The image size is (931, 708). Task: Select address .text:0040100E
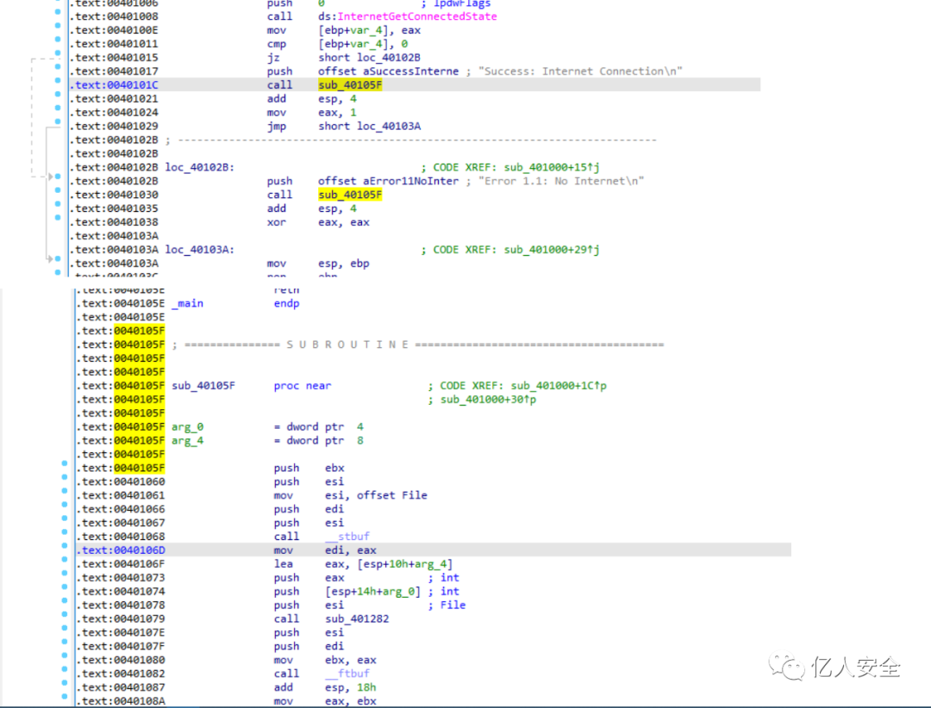[x=114, y=30]
